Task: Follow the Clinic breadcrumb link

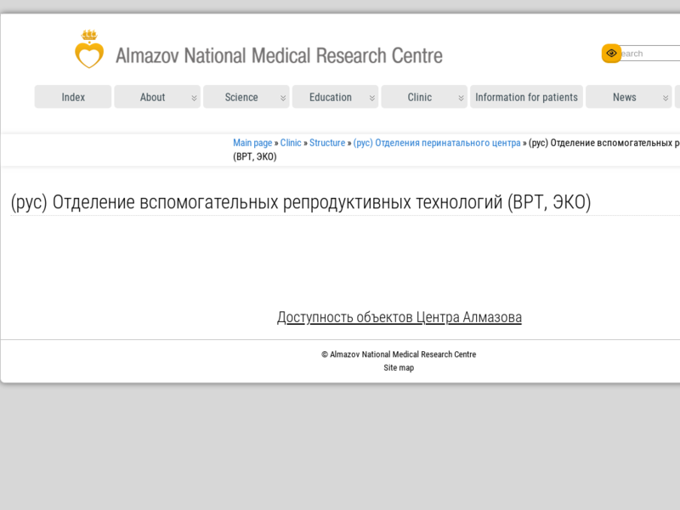Action: coord(291,143)
